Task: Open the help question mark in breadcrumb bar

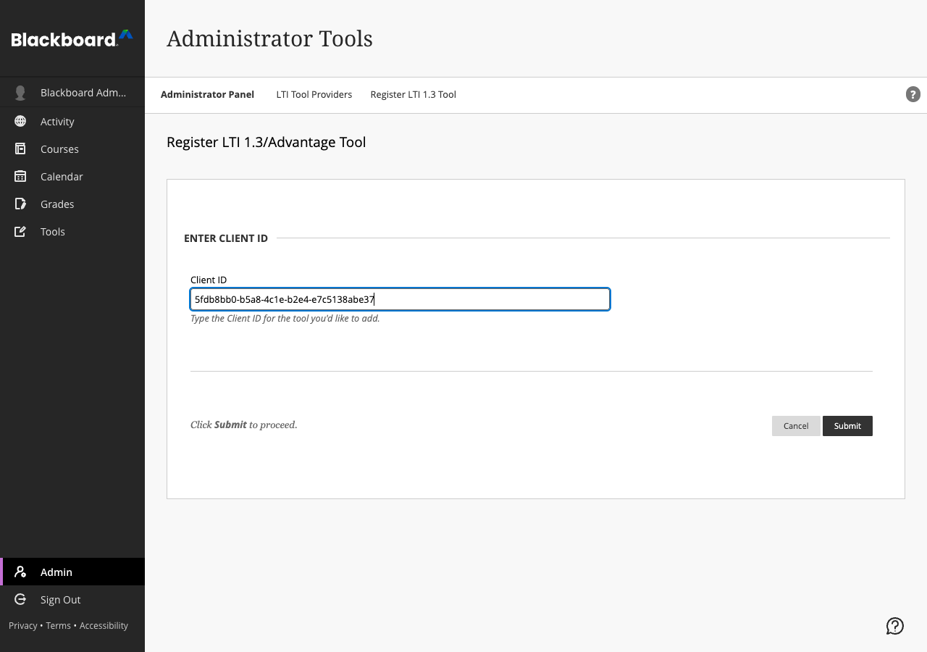Action: click(x=913, y=94)
